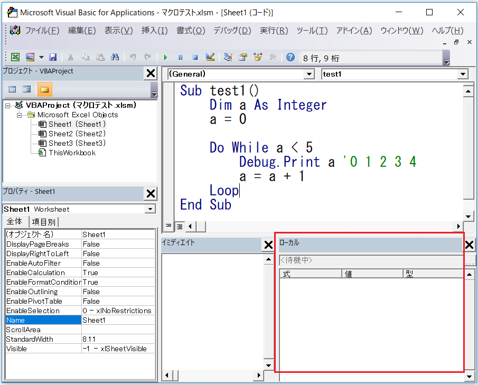
Task: Open the (General) object dropdown
Action: point(309,74)
